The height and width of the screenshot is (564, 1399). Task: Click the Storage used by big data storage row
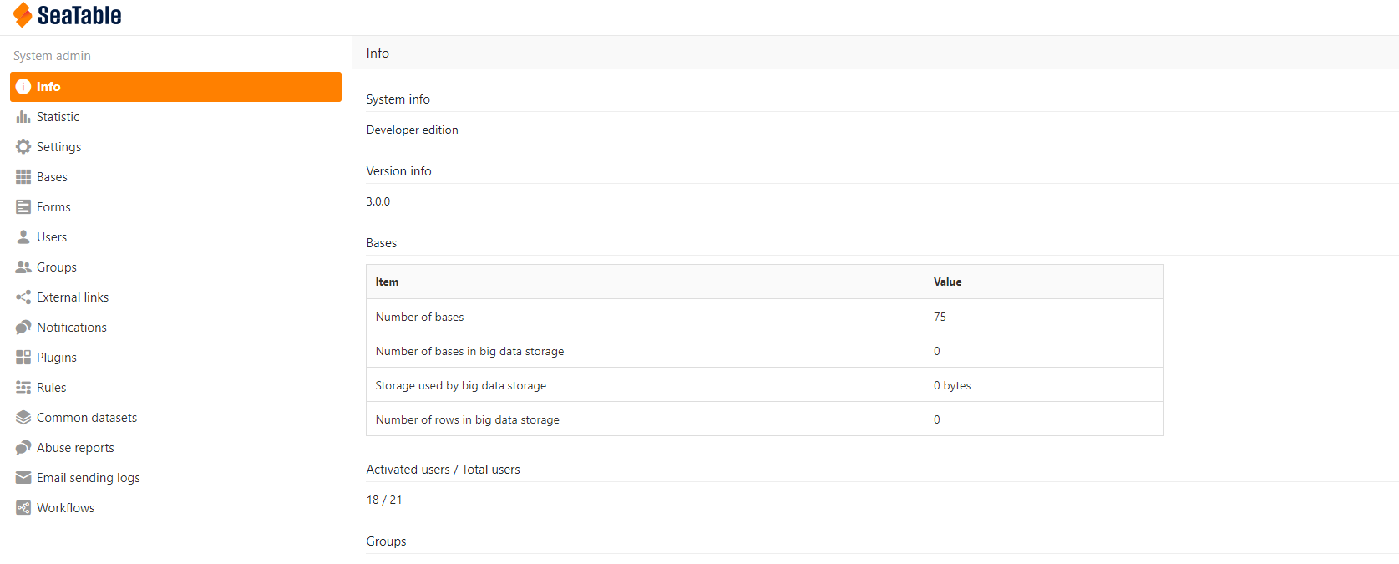(x=461, y=385)
